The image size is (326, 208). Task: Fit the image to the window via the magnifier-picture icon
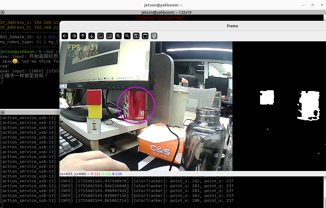pos(109,36)
